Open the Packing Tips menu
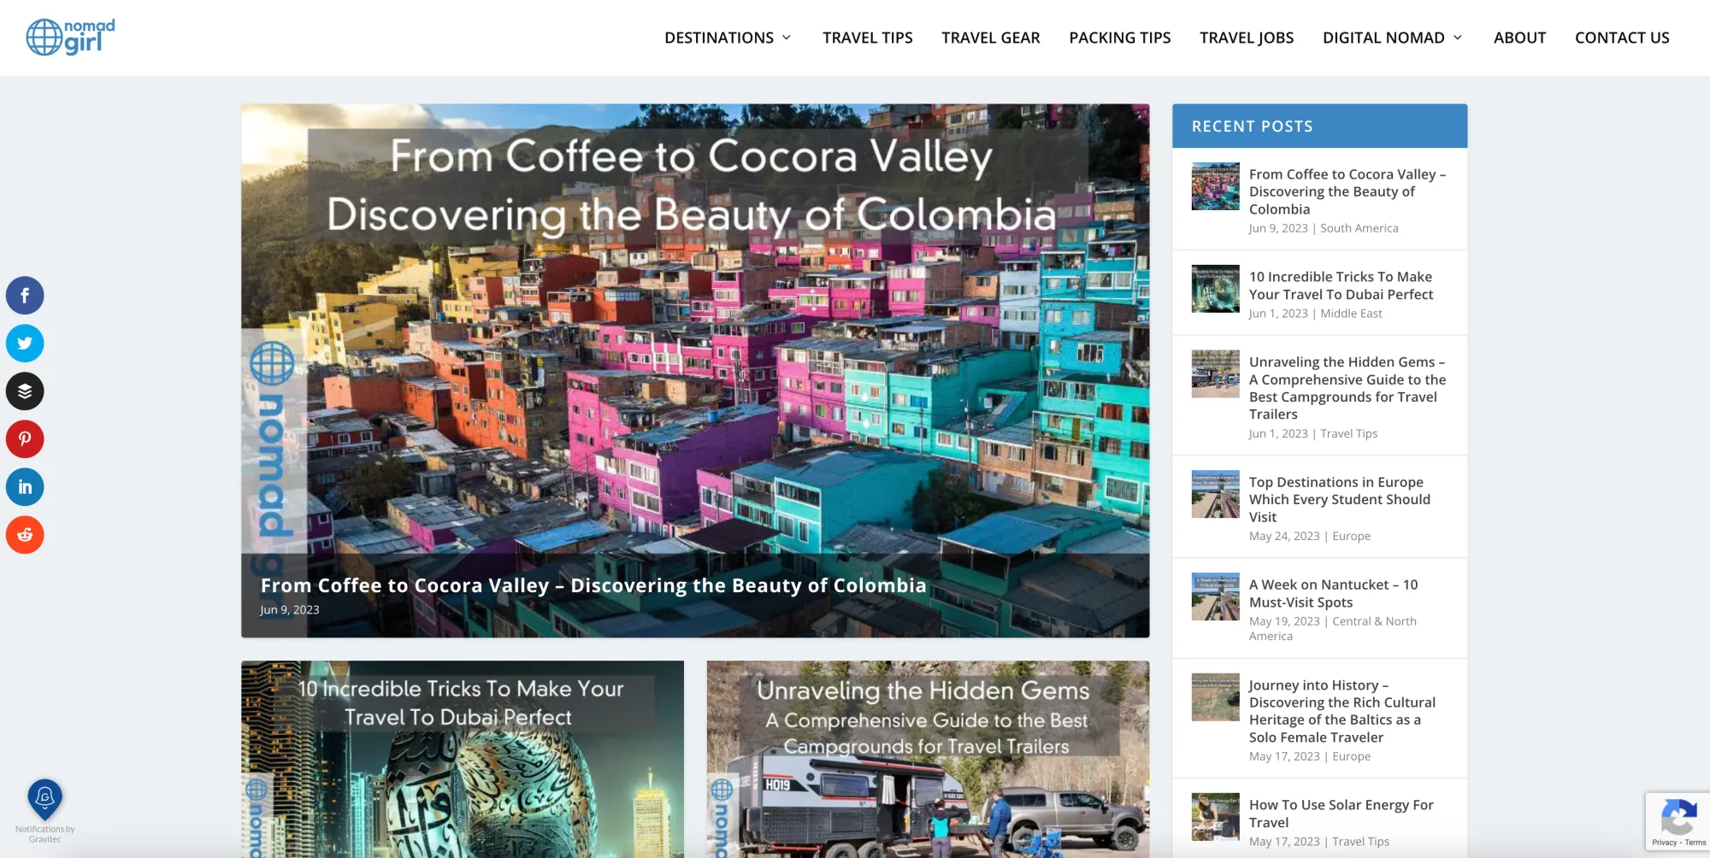This screenshot has width=1710, height=858. (1119, 38)
